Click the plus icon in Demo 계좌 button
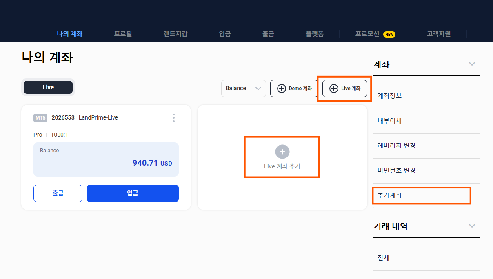Image resolution: width=493 pixels, height=279 pixels. click(282, 89)
